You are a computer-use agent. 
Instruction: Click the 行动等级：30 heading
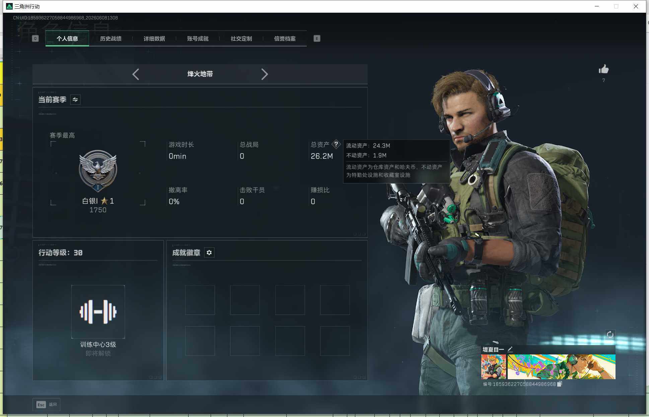click(x=61, y=253)
